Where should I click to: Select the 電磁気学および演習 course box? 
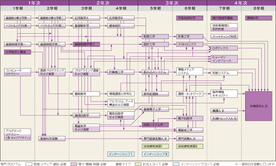point(86,128)
